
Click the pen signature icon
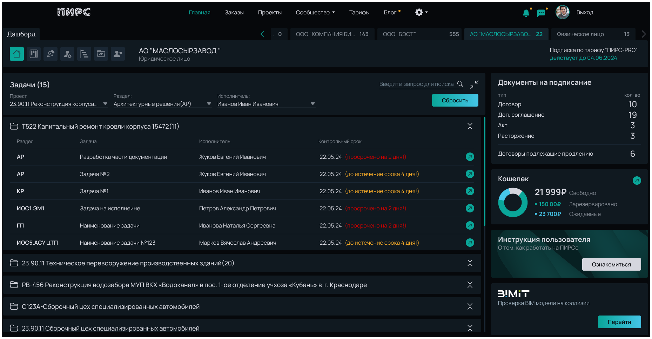point(51,54)
